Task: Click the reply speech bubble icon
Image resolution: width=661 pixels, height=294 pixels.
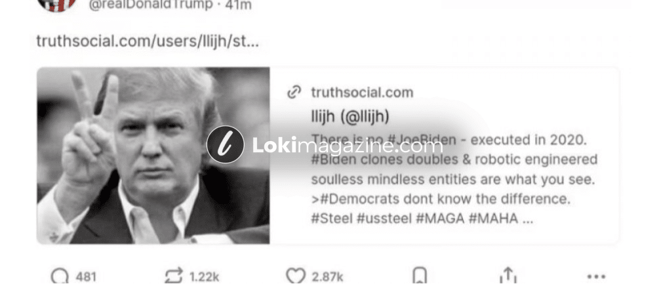Action: click(60, 276)
